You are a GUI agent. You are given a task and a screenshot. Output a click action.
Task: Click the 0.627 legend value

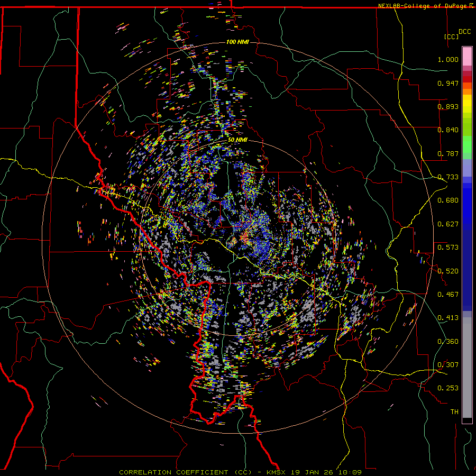click(448, 224)
